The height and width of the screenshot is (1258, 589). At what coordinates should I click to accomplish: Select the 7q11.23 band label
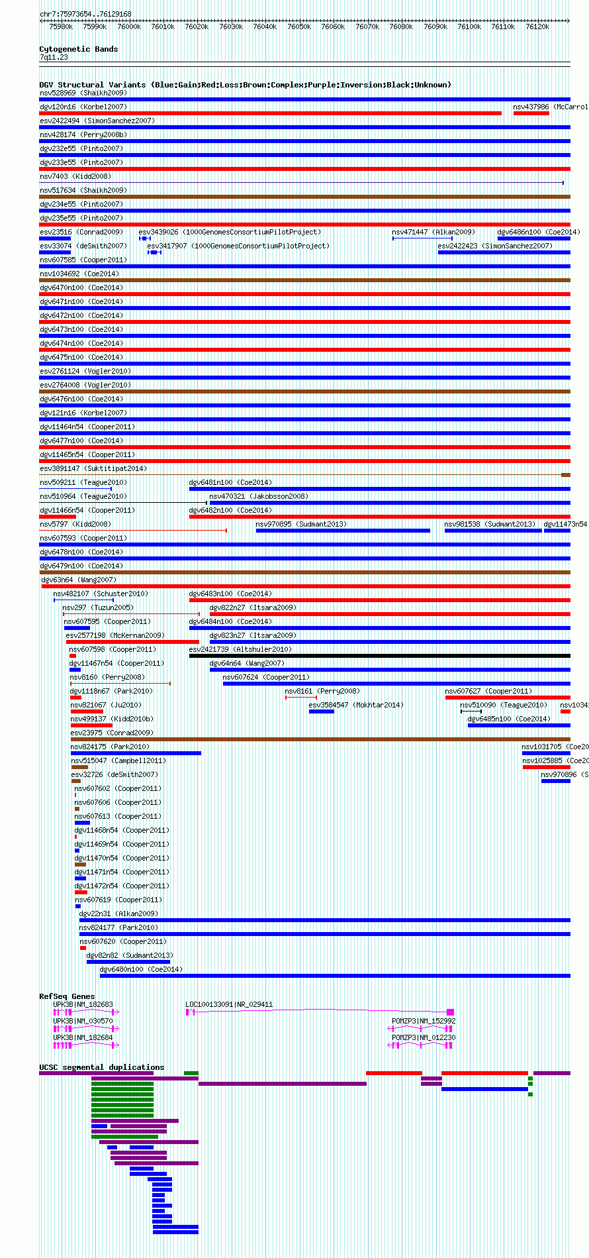[54, 57]
